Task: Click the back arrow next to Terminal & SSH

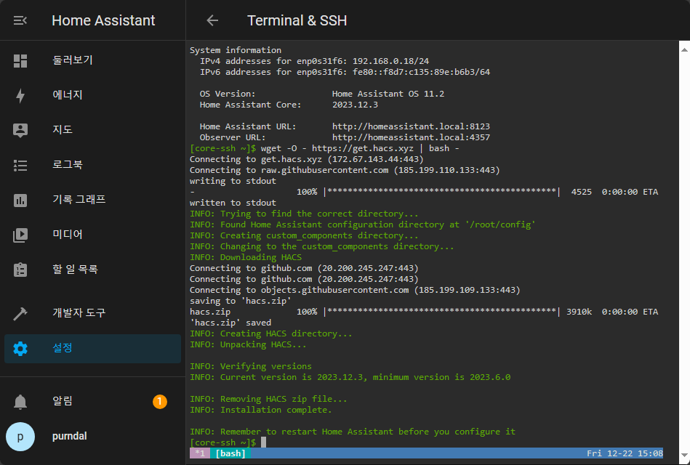Action: pos(212,20)
